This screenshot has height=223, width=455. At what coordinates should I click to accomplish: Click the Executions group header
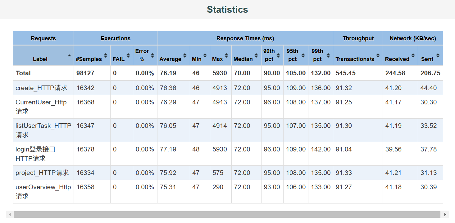(x=116, y=38)
